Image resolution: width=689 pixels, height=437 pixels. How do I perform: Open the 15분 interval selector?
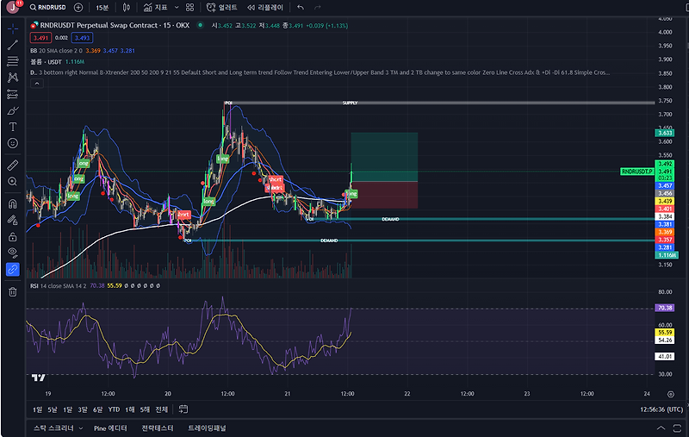pos(102,8)
